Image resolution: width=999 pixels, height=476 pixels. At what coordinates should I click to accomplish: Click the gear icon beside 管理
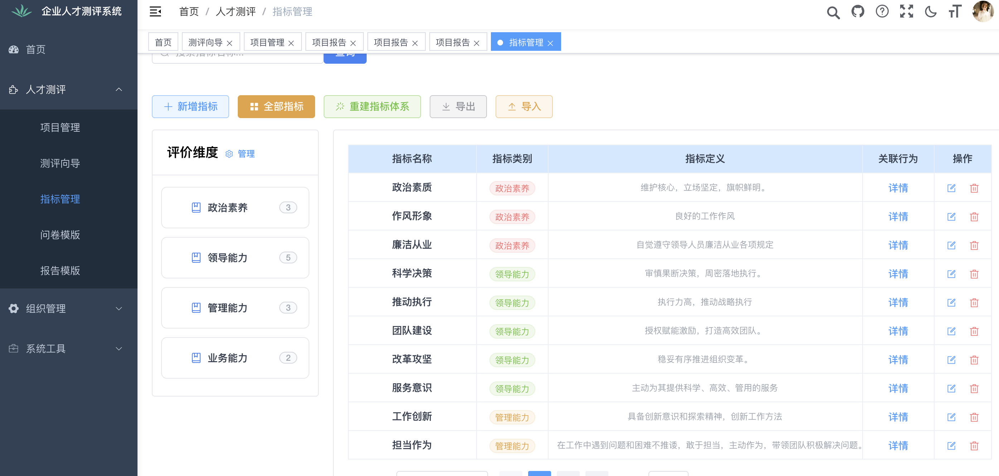coord(229,154)
